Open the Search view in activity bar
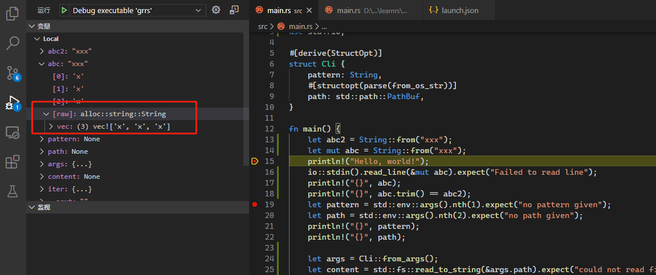Image resolution: width=656 pixels, height=275 pixels. coord(13,43)
